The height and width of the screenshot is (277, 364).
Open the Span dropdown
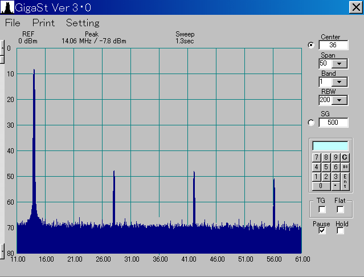point(339,64)
